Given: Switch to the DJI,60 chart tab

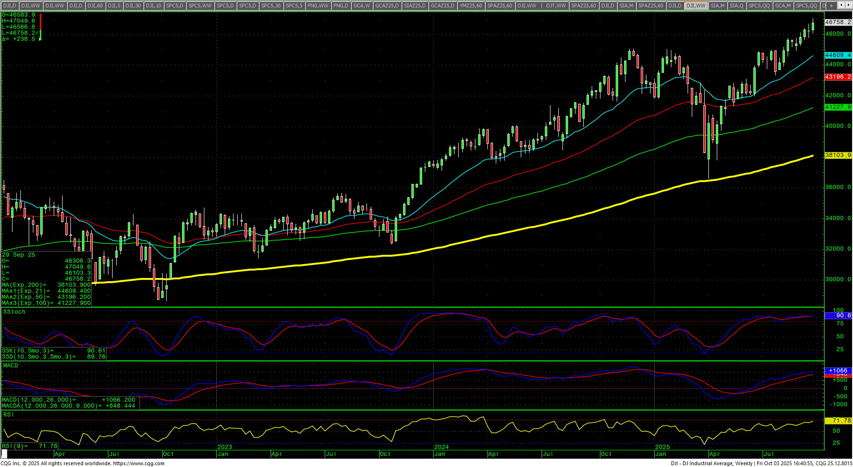Looking at the screenshot, I should pos(95,6).
